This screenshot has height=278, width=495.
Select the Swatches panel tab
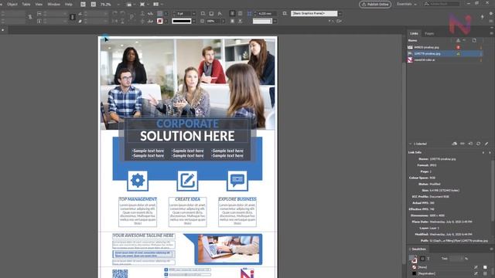tap(419, 249)
